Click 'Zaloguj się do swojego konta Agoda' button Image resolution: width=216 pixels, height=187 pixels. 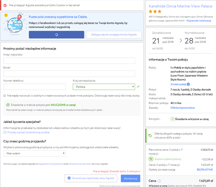click(114, 35)
